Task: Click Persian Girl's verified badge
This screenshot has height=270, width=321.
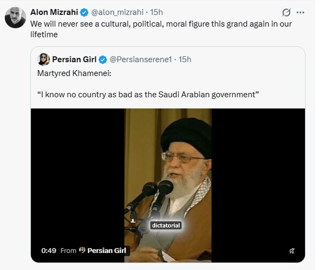Action: pyautogui.click(x=103, y=59)
